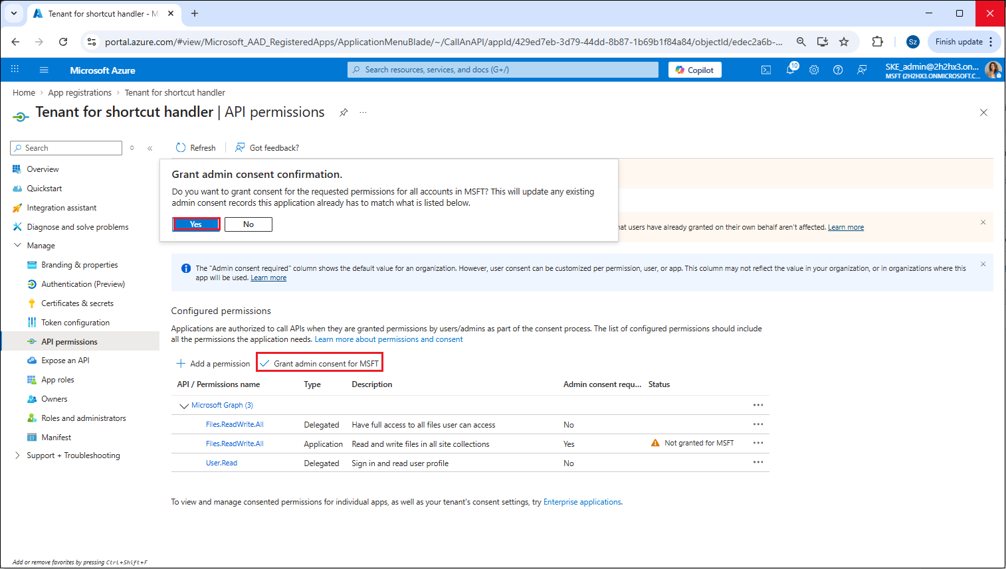This screenshot has height=569, width=1006.
Task: Expand Support + Troubleshooting section
Action: point(18,455)
